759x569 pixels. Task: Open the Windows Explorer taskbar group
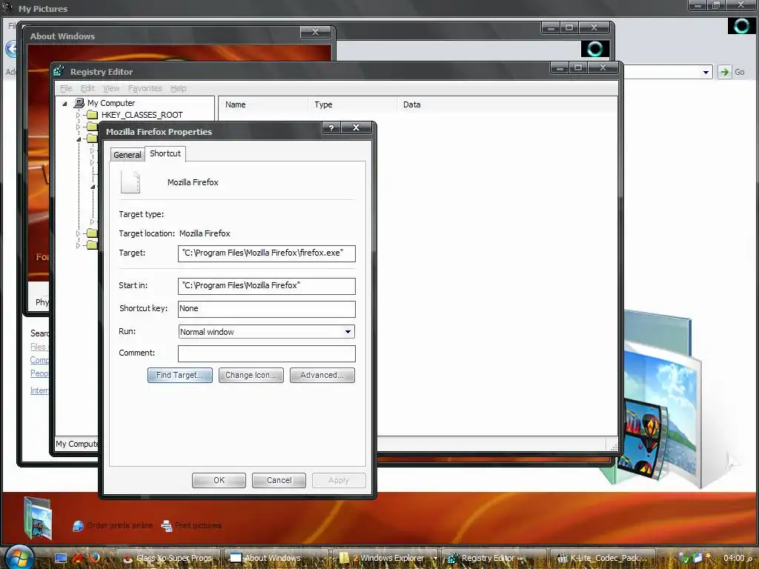(x=385, y=558)
